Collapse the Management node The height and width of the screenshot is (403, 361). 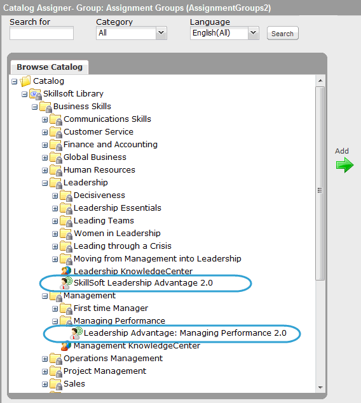44,296
